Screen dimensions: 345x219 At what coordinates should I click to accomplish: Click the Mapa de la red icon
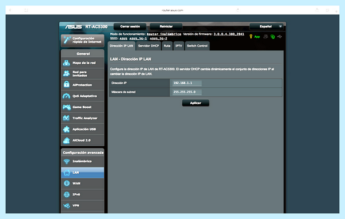point(67,62)
